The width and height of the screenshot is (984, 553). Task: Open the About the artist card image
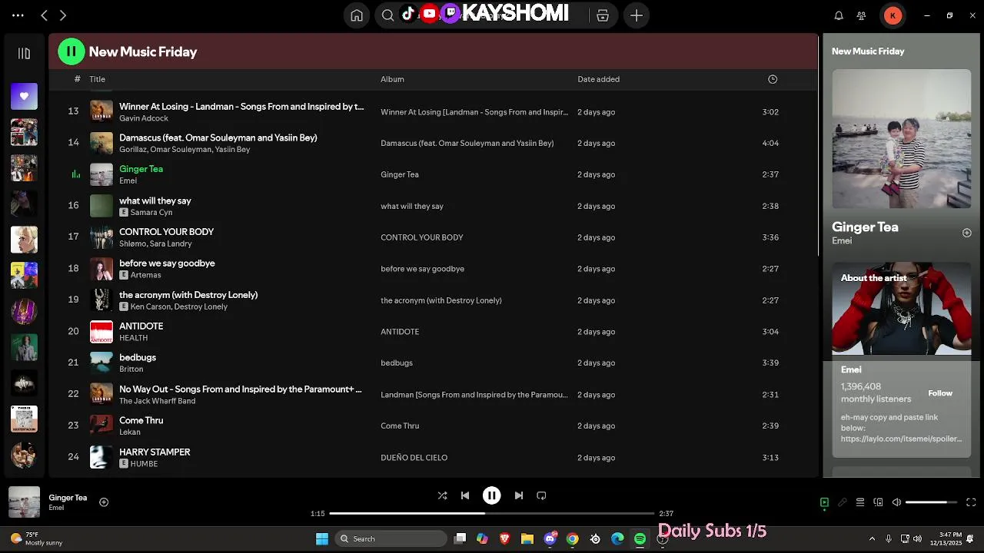(902, 309)
